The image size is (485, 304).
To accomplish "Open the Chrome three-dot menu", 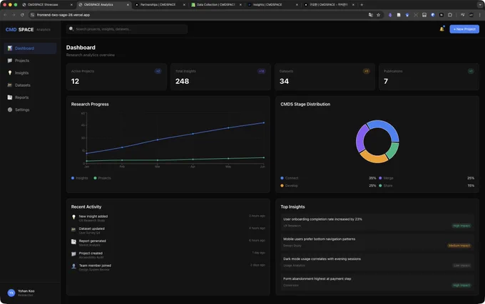I will pyautogui.click(x=480, y=15).
